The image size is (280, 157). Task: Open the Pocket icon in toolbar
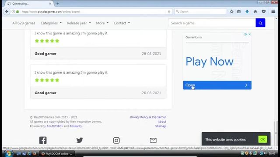click(263, 12)
